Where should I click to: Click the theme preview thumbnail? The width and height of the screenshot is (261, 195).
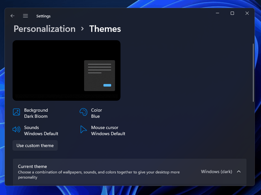66,70
